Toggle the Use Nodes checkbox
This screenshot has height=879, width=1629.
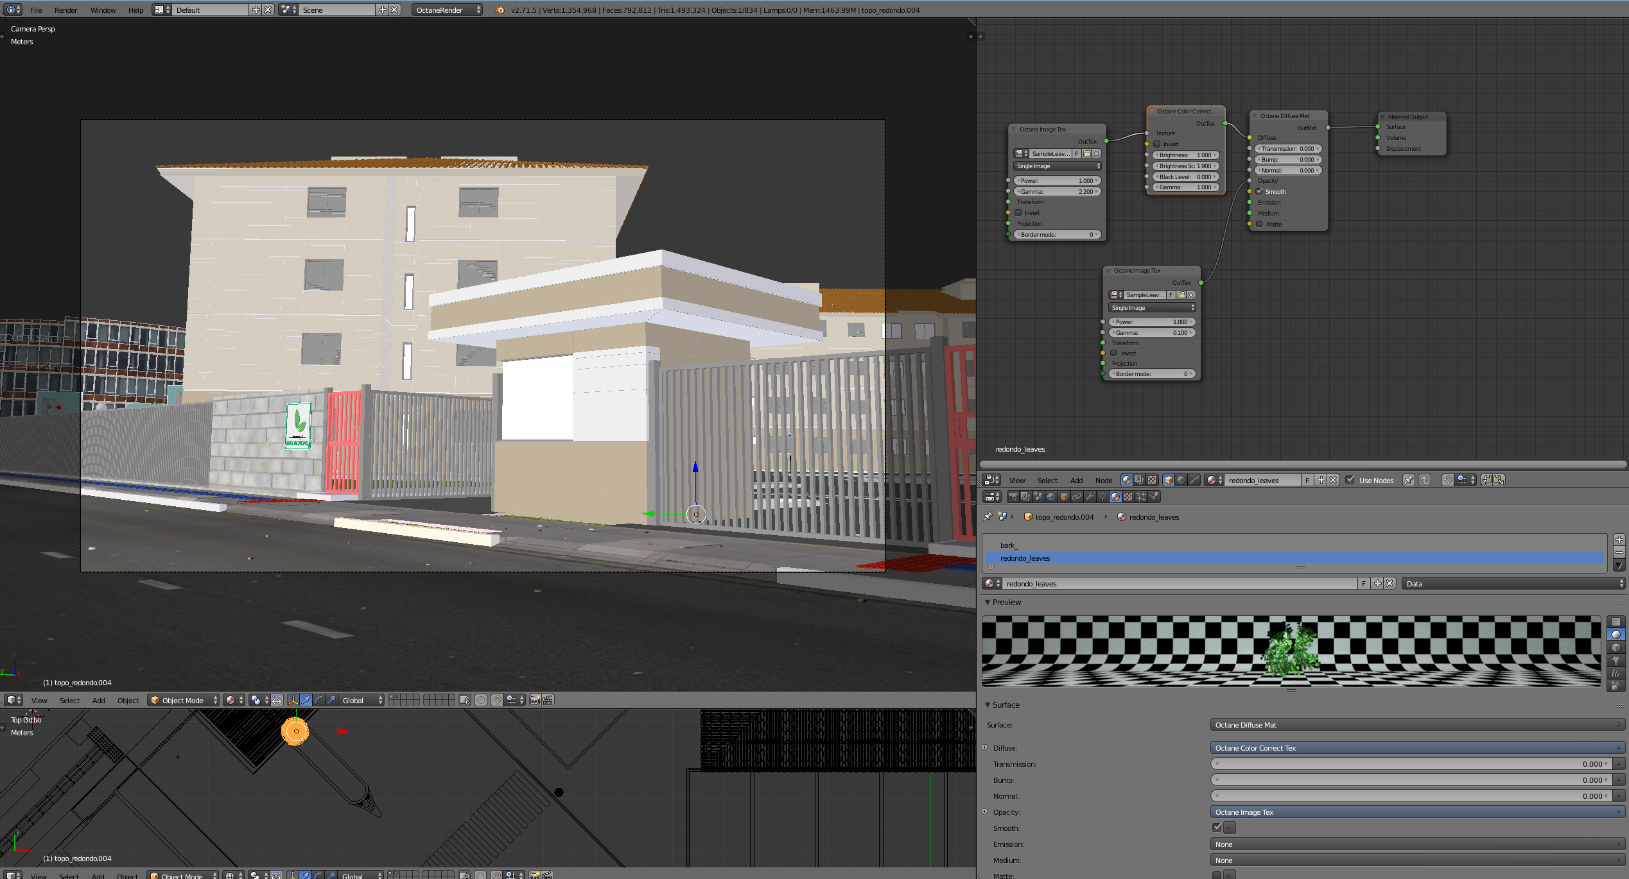(1350, 480)
